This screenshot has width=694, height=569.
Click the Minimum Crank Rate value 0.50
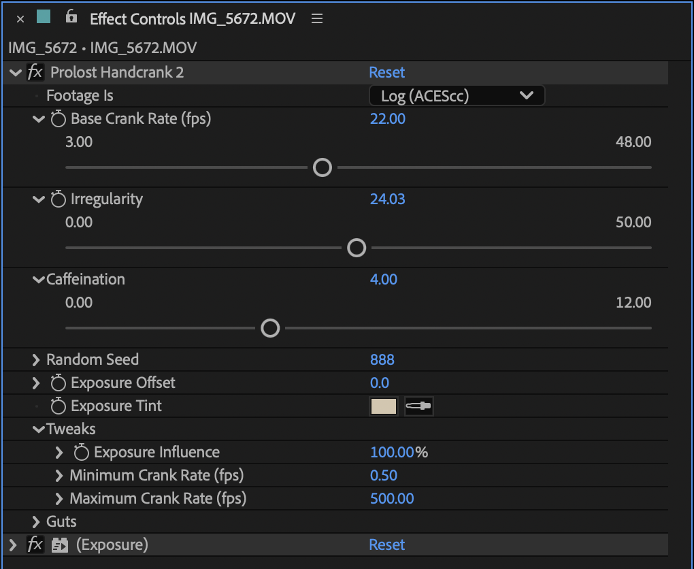coord(384,476)
